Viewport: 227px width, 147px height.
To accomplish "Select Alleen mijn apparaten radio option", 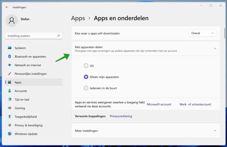I will tap(86, 77).
